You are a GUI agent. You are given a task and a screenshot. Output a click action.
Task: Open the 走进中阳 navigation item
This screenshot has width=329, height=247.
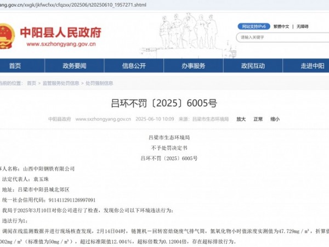[312, 66]
